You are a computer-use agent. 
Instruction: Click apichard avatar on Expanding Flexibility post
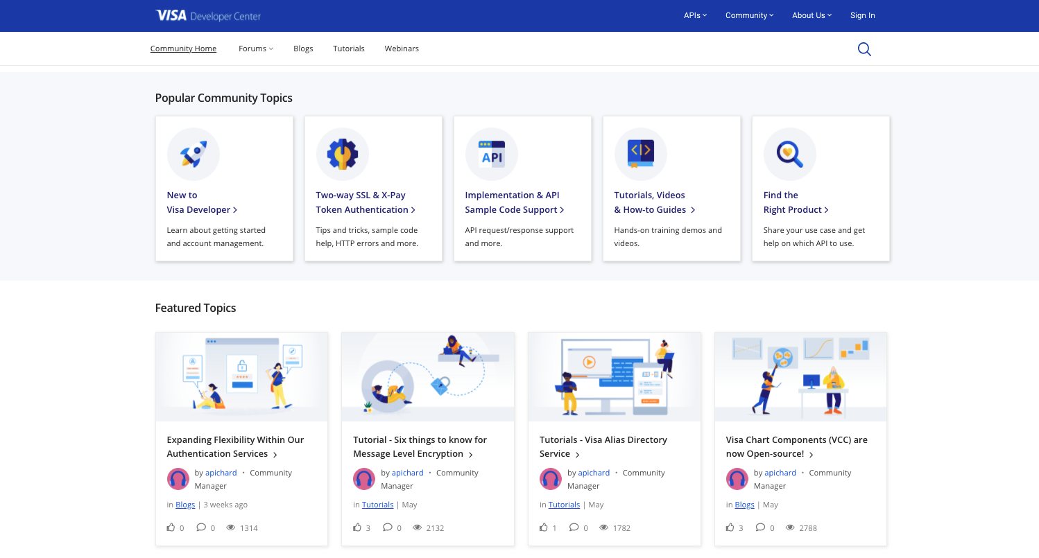point(178,479)
